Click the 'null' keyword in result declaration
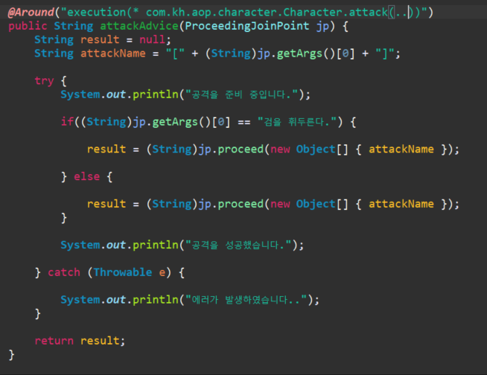Screen dimensions: 487x375 [x=152, y=39]
